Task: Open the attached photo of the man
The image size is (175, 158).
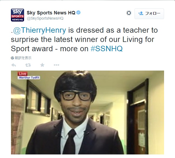Action: point(87,113)
